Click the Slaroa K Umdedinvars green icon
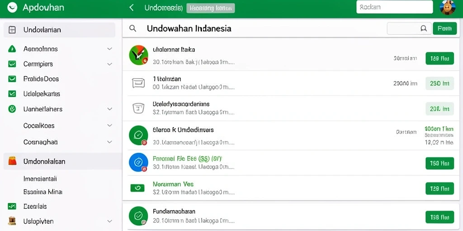The image size is (463, 231). pos(138,135)
